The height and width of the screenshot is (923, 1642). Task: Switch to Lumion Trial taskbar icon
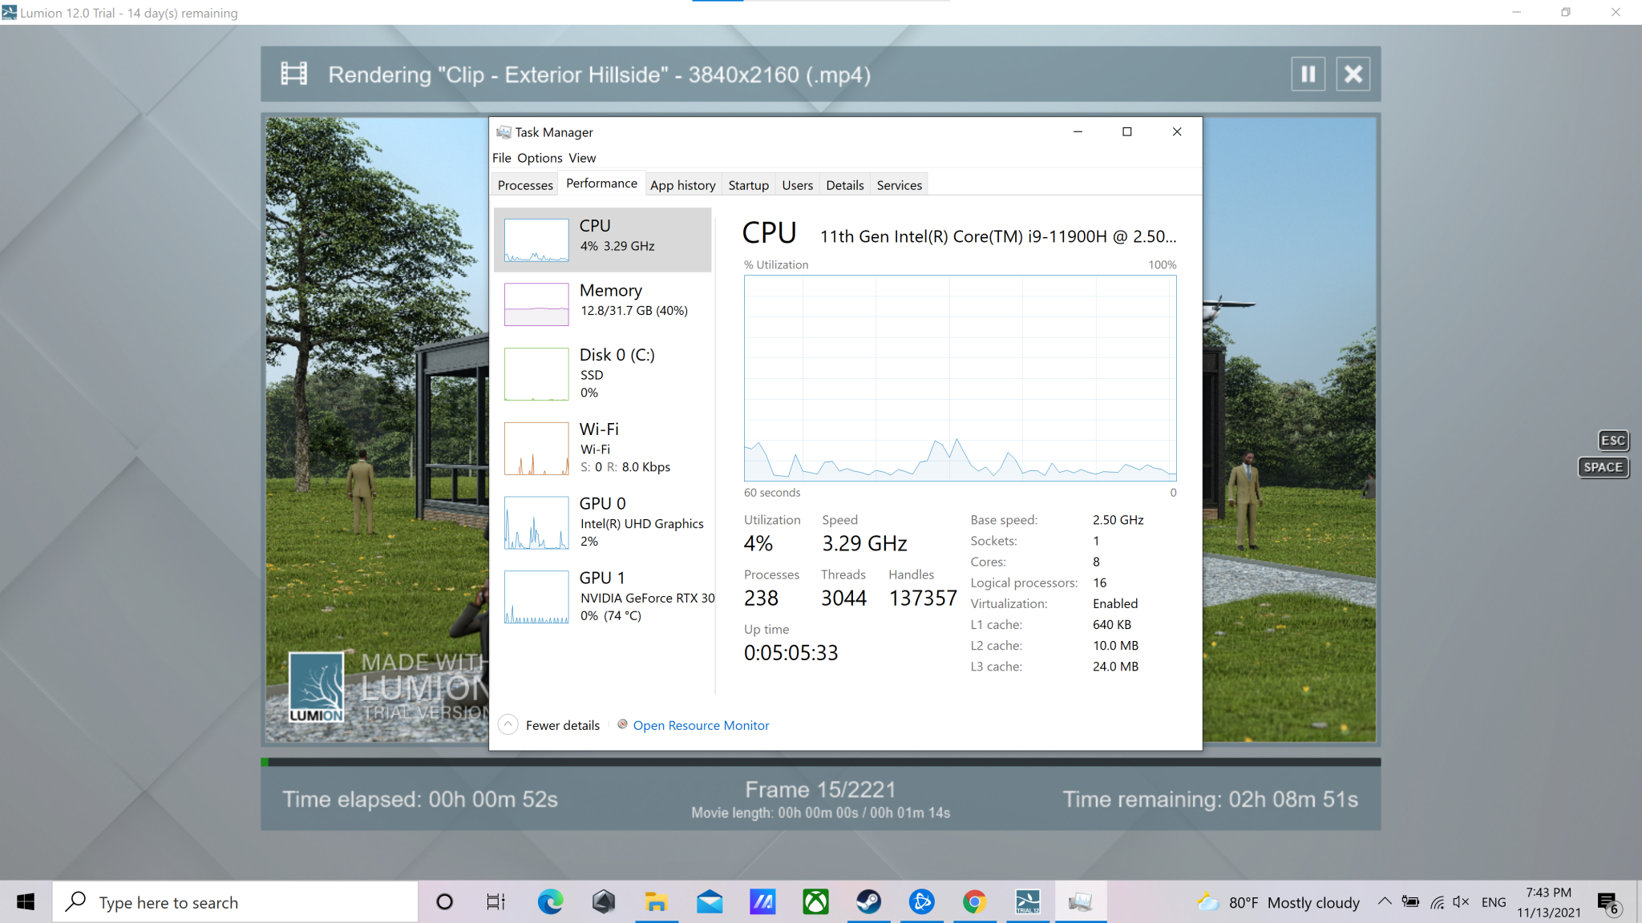[1027, 902]
